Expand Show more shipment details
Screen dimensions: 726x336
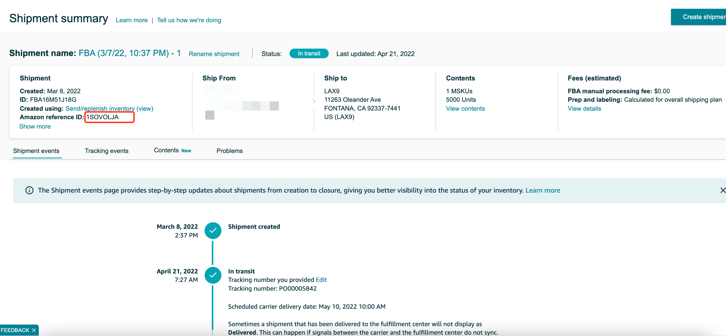[35, 126]
